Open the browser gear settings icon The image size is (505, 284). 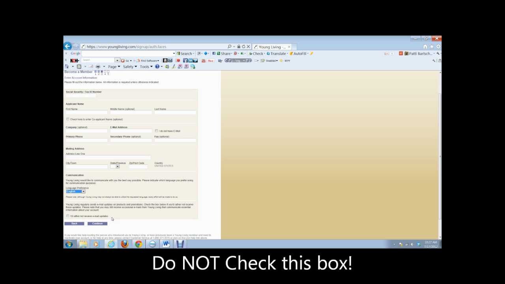pos(438,47)
